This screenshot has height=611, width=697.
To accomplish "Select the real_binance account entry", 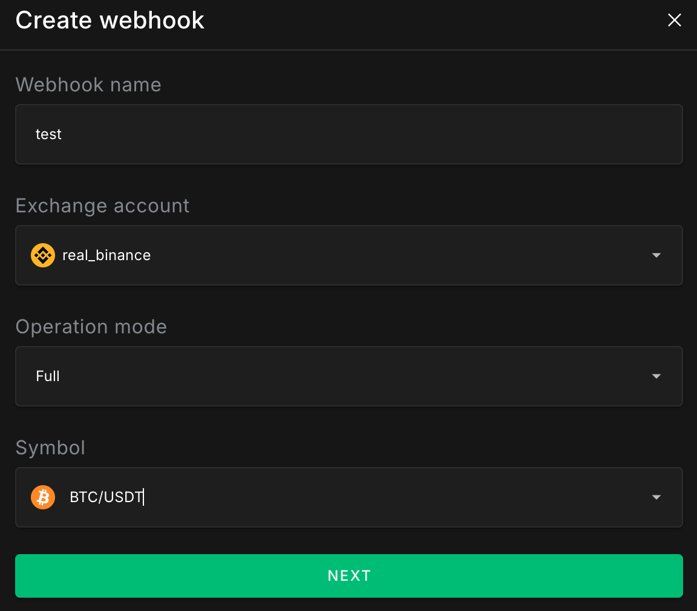I will click(106, 255).
